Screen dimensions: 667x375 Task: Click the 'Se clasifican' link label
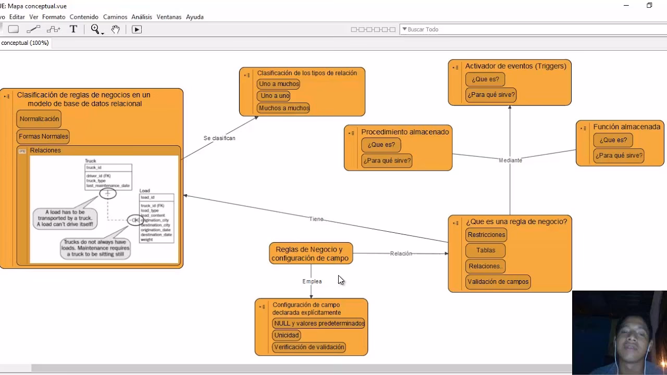click(219, 138)
